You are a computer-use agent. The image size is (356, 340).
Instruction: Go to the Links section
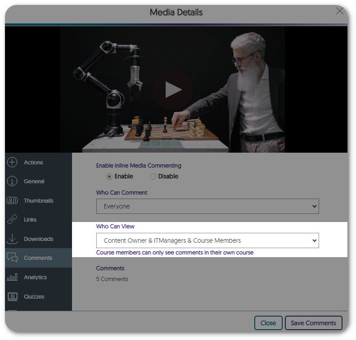[30, 220]
